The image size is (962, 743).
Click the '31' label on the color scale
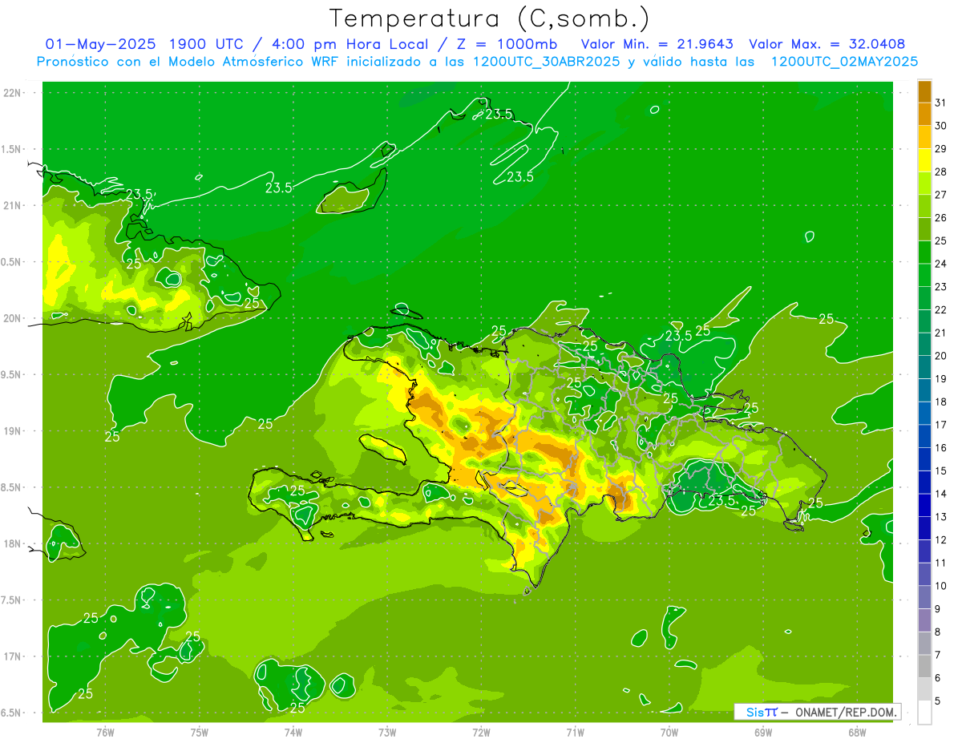point(940,103)
